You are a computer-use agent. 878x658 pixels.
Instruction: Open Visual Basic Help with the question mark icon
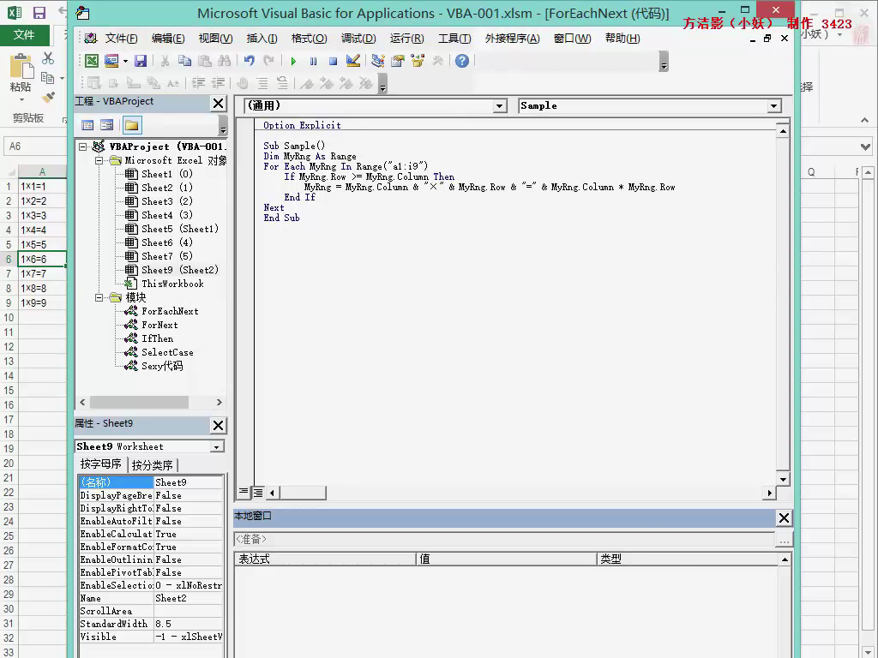pos(462,61)
